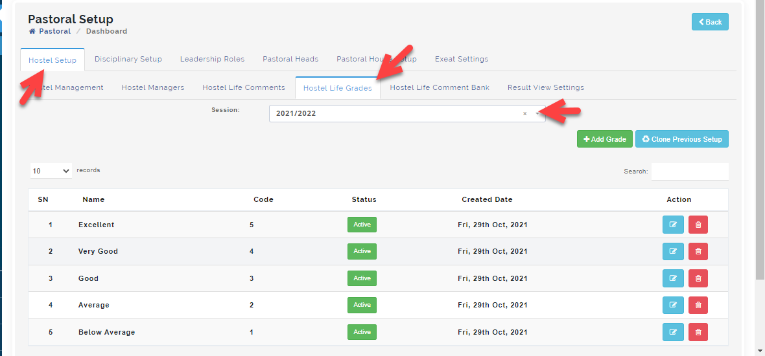Open the Result View Settings sub-tab
Image resolution: width=765 pixels, height=356 pixels.
pyautogui.click(x=545, y=87)
